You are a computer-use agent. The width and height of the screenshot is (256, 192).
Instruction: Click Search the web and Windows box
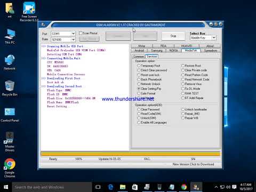click(x=52, y=187)
